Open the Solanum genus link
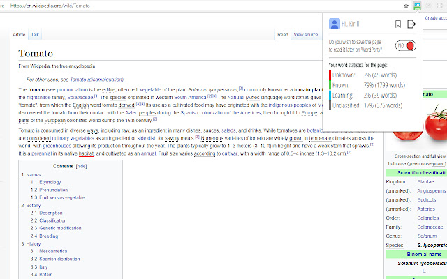This screenshot has height=279, width=447. 427,236
